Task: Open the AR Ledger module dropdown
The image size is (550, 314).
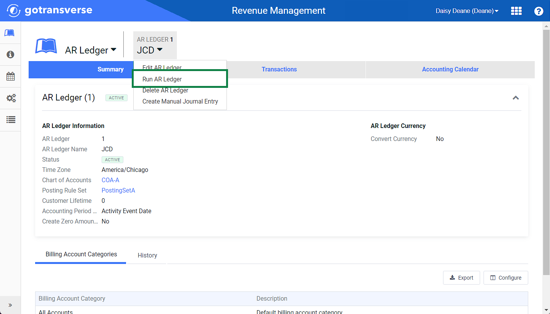Action: pyautogui.click(x=91, y=50)
